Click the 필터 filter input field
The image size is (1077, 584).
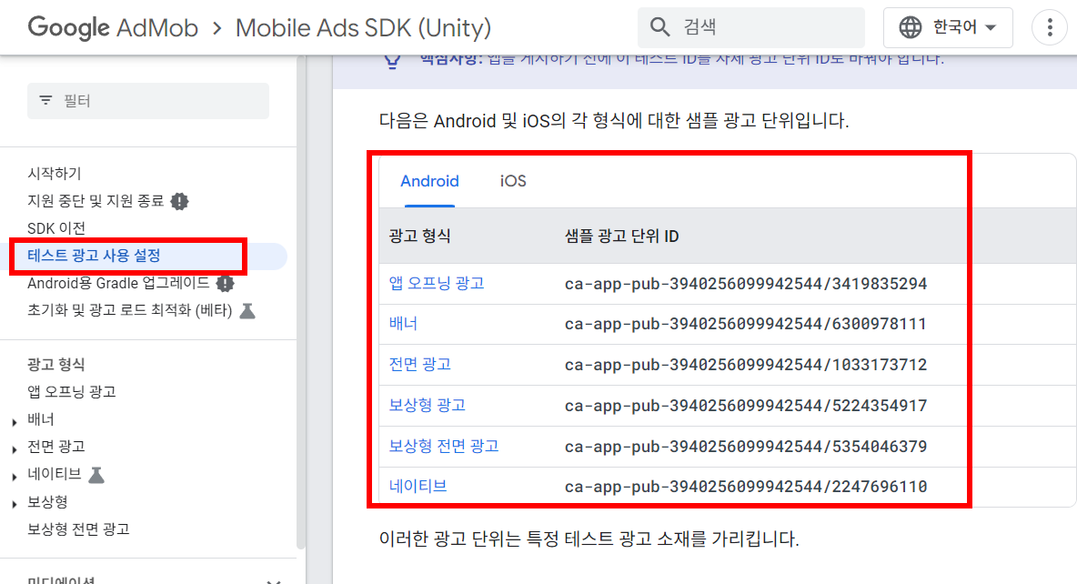tap(148, 101)
